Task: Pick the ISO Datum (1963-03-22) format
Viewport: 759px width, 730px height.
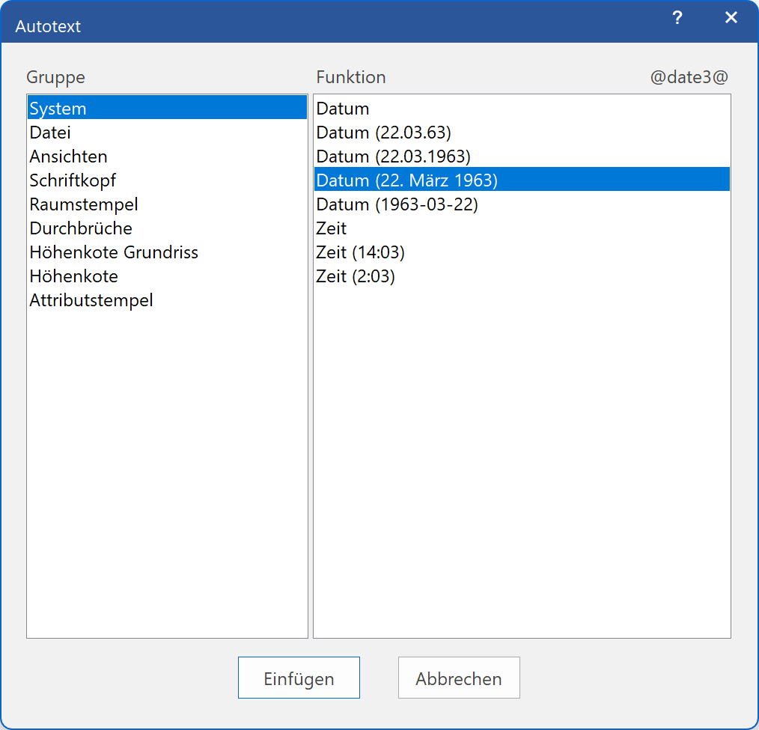Action: [x=397, y=204]
